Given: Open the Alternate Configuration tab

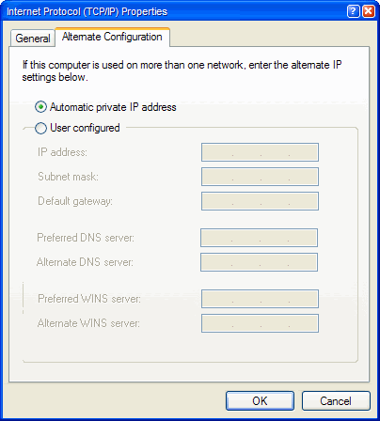Looking at the screenshot, I should point(112,37).
